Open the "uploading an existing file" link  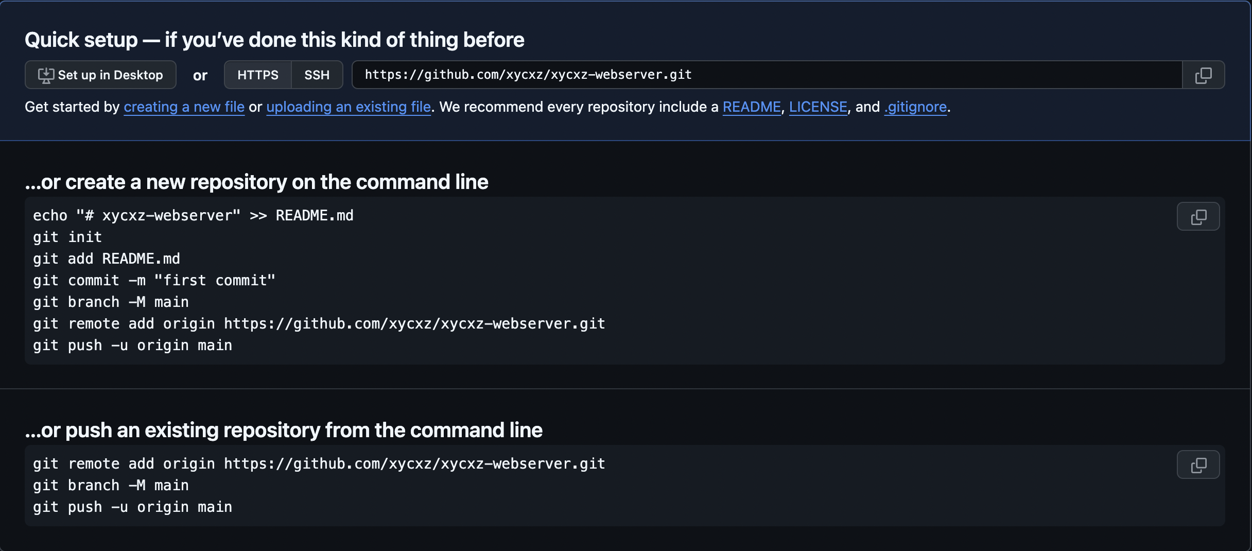[348, 107]
